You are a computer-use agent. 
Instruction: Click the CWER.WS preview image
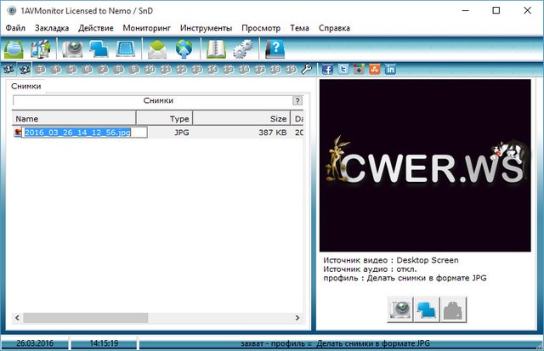(426, 167)
